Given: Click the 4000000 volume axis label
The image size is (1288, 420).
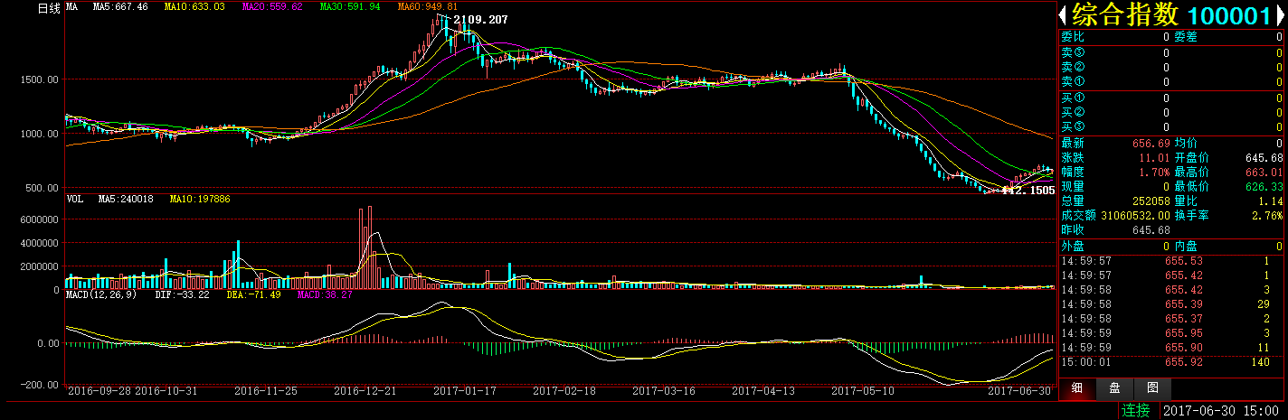Looking at the screenshot, I should [40, 243].
